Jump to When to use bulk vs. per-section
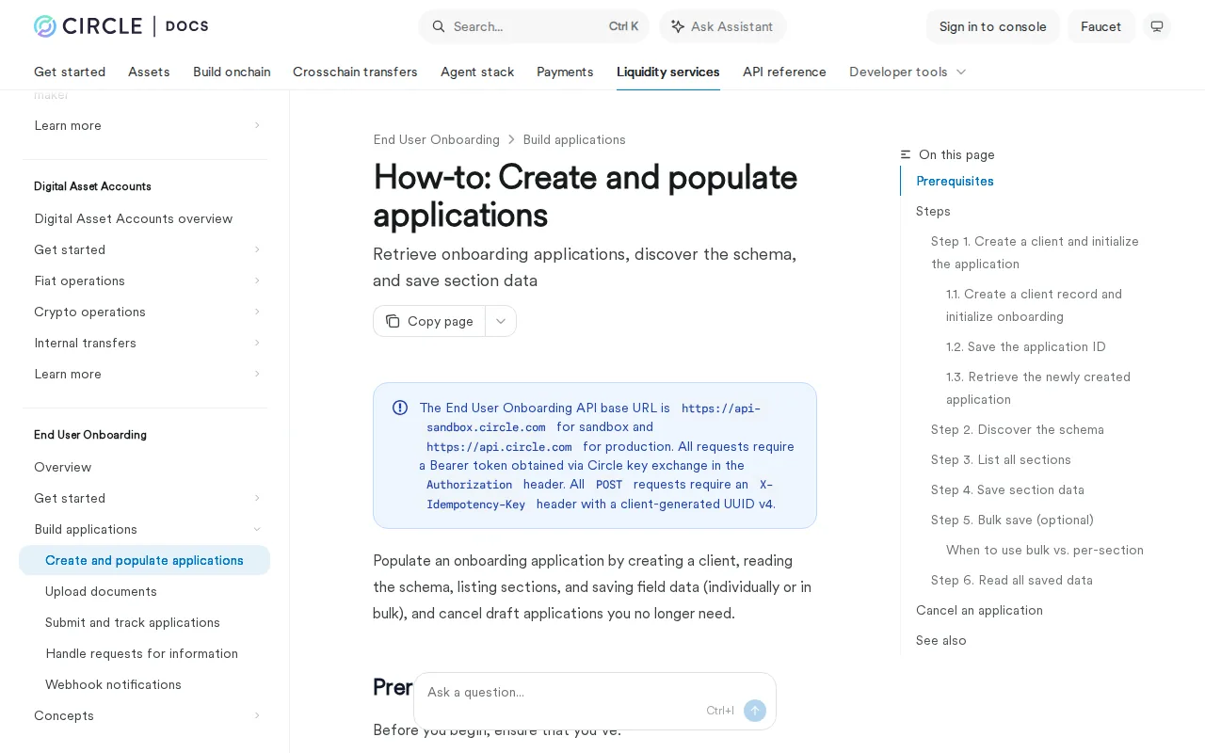Image resolution: width=1205 pixels, height=753 pixels. (1044, 550)
